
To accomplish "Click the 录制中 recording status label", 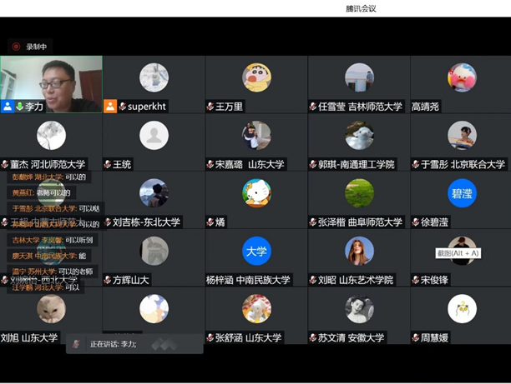I will [x=36, y=47].
